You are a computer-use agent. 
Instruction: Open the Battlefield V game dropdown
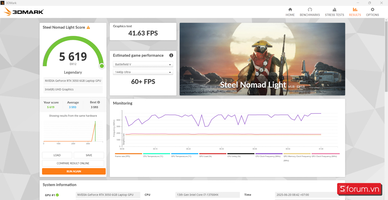(143, 64)
